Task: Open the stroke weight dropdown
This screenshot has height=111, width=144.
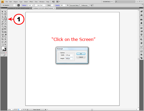Action: click(x=33, y=5)
